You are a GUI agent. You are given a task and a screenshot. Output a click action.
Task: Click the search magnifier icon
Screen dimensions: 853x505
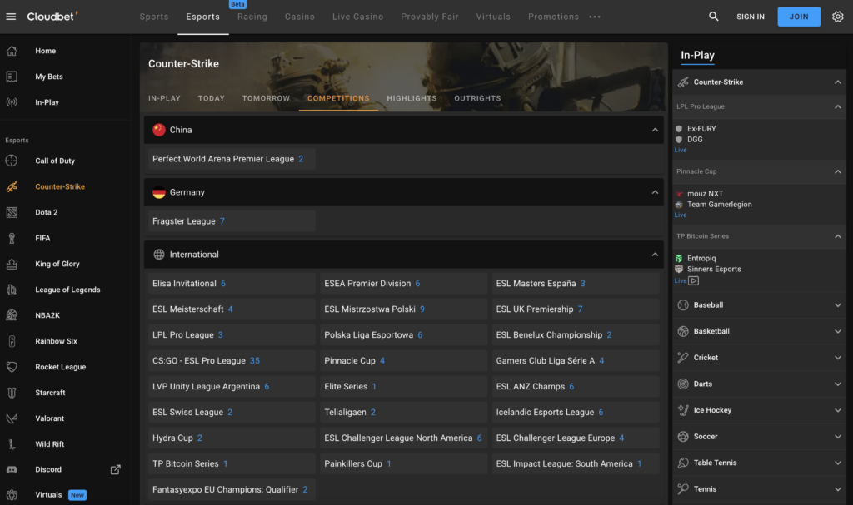(x=713, y=17)
